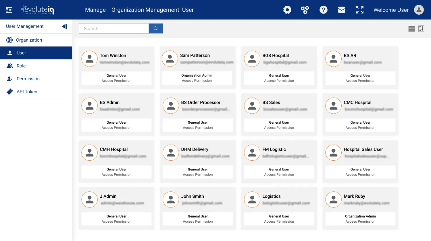Switch to list view using the list icon
This screenshot has height=241, width=431.
411,28
